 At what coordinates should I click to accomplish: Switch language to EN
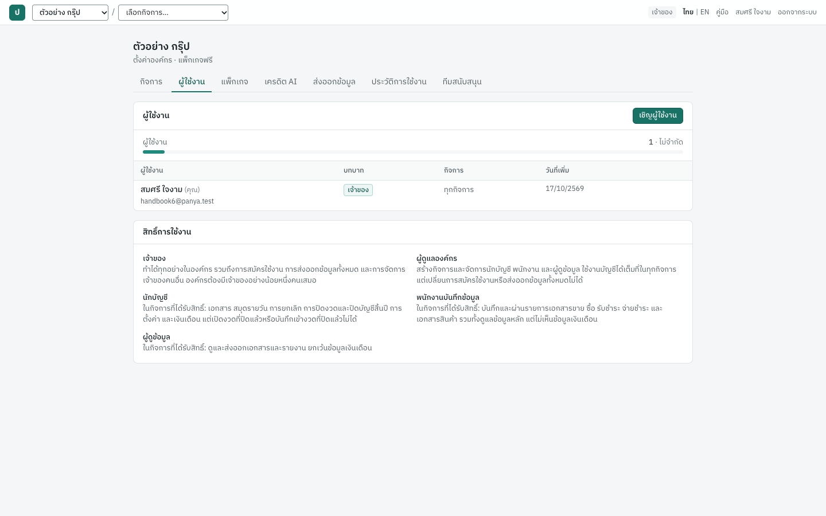(704, 12)
